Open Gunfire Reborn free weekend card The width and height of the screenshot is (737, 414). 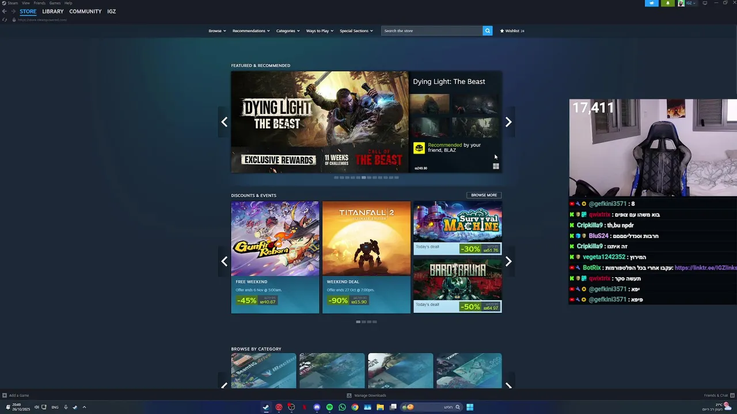(x=275, y=257)
